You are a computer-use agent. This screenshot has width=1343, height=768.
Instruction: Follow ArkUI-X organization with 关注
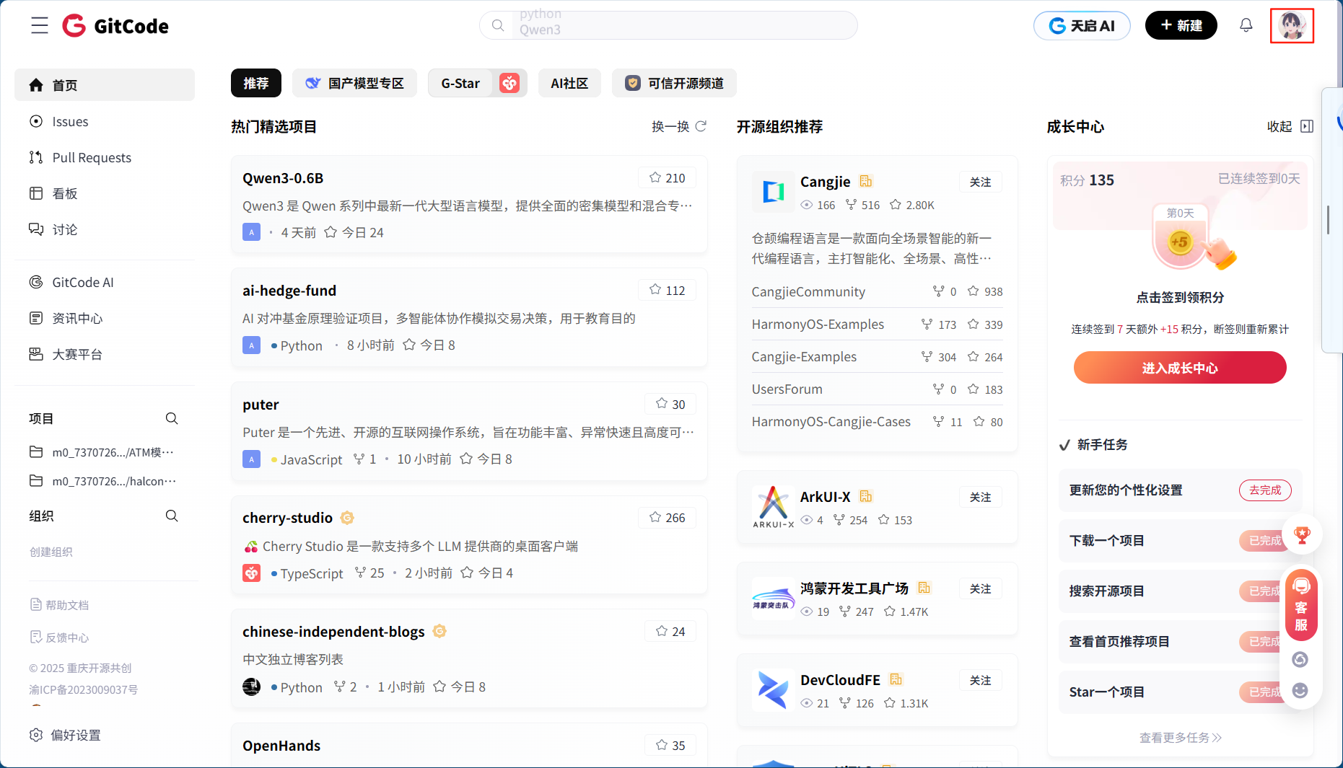pyautogui.click(x=981, y=497)
